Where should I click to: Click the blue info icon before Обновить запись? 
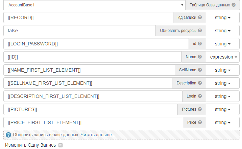click(x=8, y=135)
